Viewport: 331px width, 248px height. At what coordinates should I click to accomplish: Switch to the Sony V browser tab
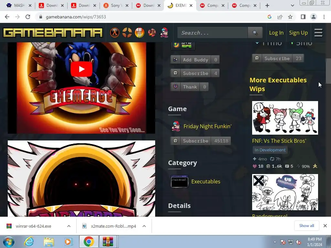116,5
